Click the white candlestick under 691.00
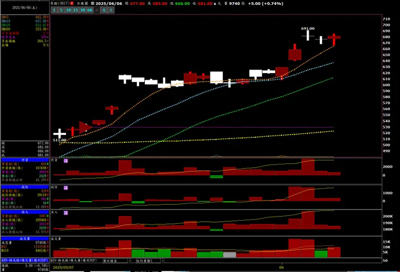 (308, 36)
